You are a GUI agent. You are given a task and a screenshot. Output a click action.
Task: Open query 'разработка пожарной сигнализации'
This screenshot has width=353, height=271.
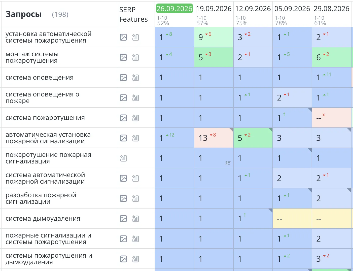coord(41,198)
